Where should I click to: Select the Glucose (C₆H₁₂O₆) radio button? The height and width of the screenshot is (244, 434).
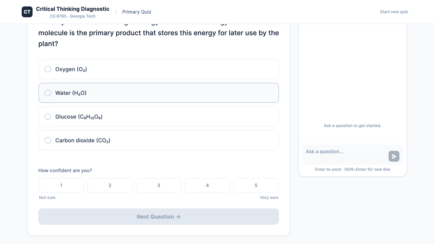click(x=48, y=117)
